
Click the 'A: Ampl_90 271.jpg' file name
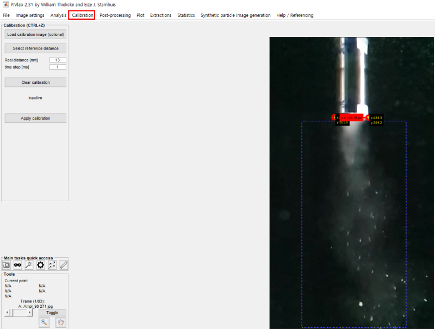click(x=35, y=306)
